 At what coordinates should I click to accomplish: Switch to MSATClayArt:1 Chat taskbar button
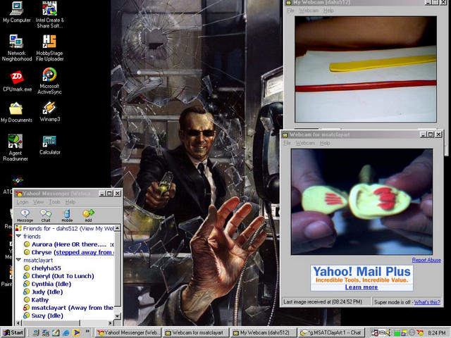pos(331,332)
